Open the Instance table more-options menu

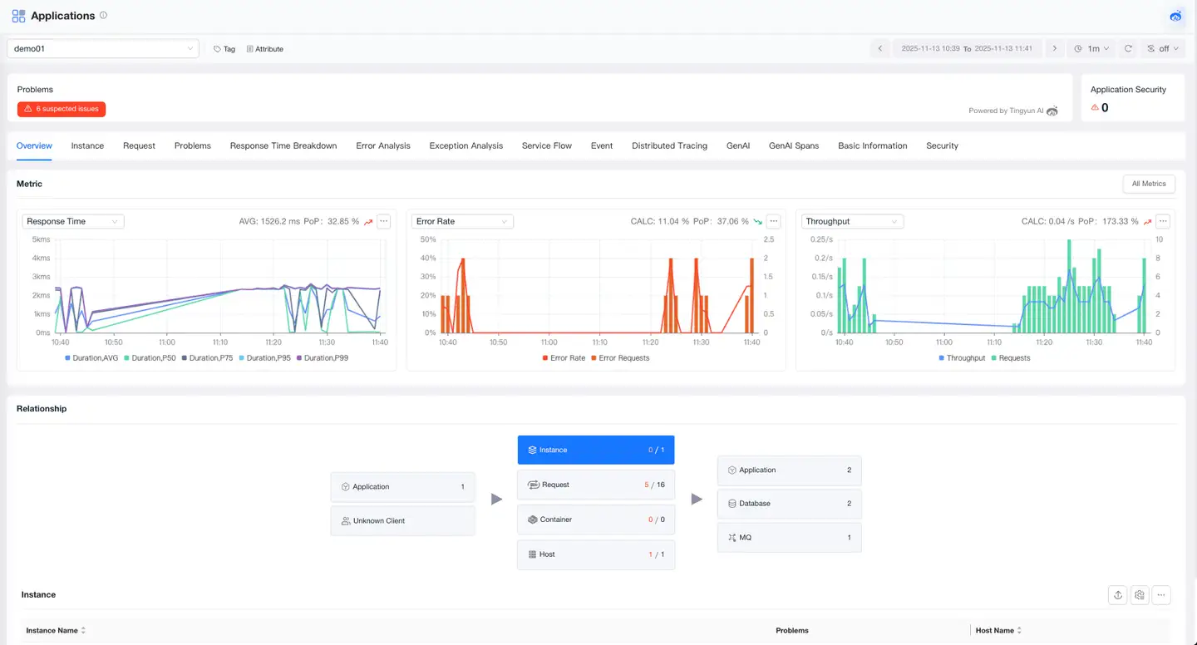click(1161, 595)
